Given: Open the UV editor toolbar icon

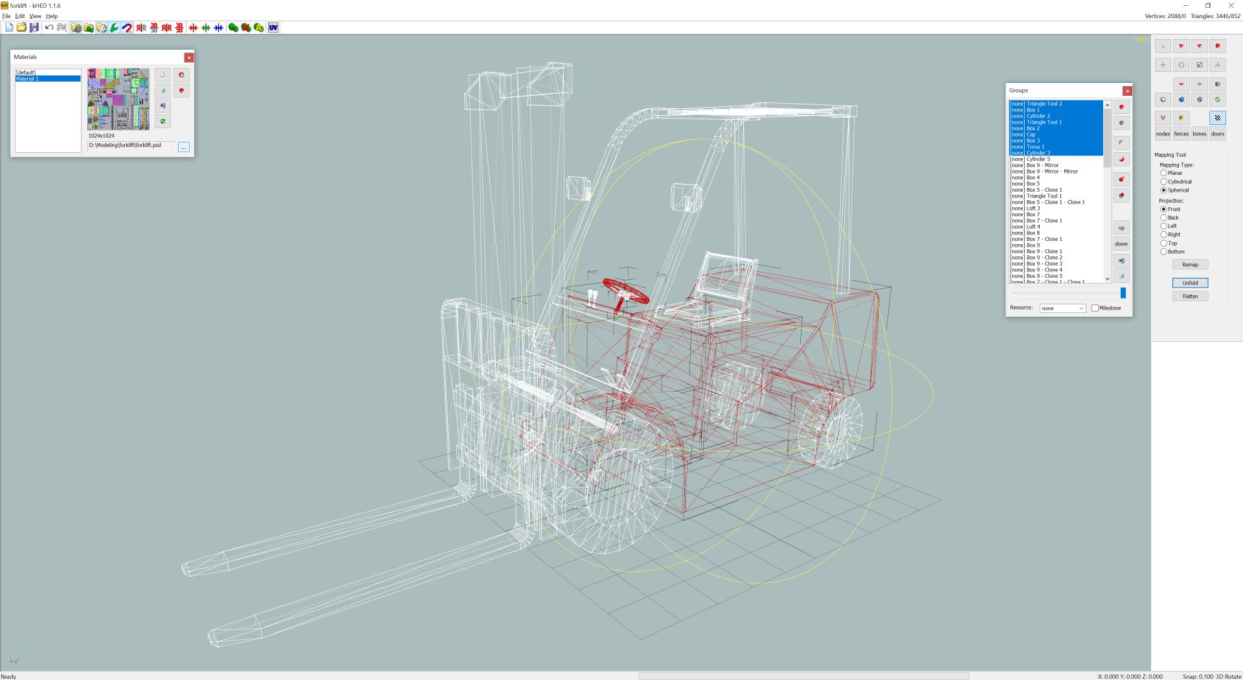Looking at the screenshot, I should click(x=273, y=28).
